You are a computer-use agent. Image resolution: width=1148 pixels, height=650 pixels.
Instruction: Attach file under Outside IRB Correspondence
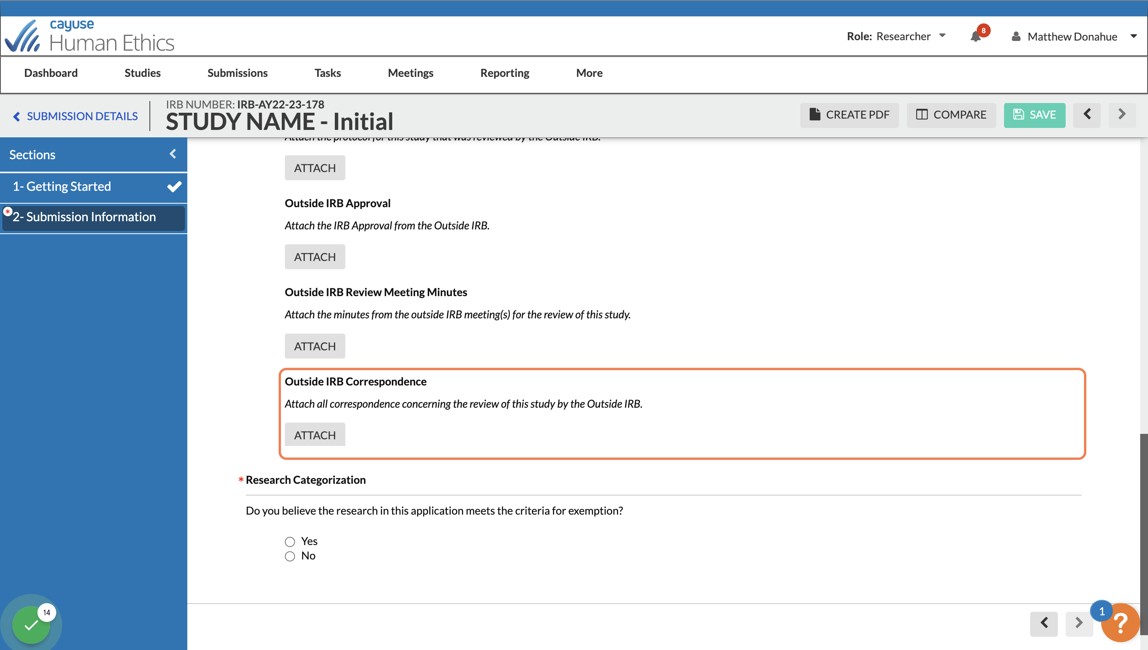(x=315, y=434)
